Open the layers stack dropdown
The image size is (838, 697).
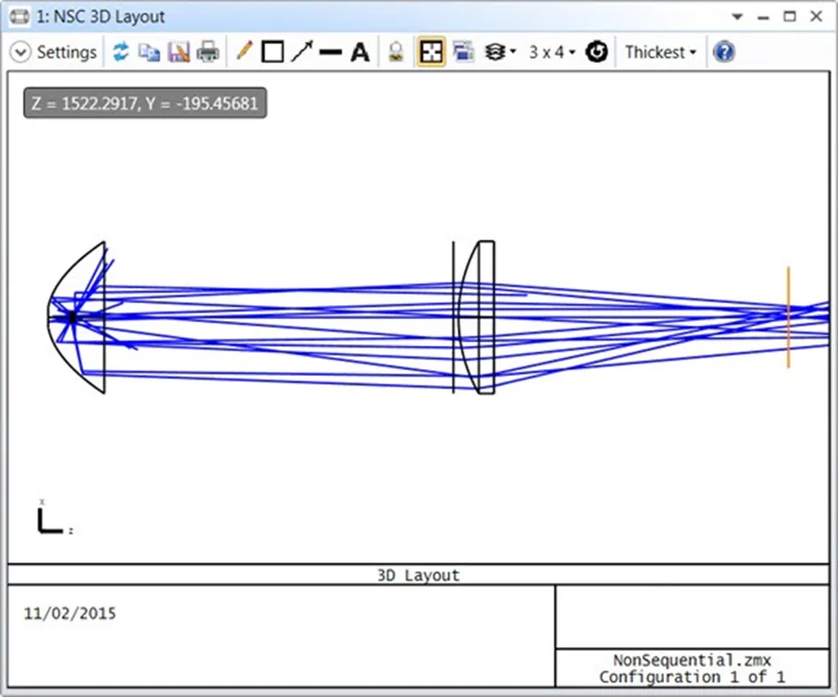click(500, 51)
